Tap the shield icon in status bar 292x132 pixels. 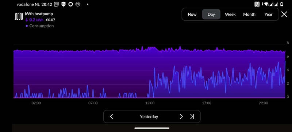pyautogui.click(x=64, y=4)
